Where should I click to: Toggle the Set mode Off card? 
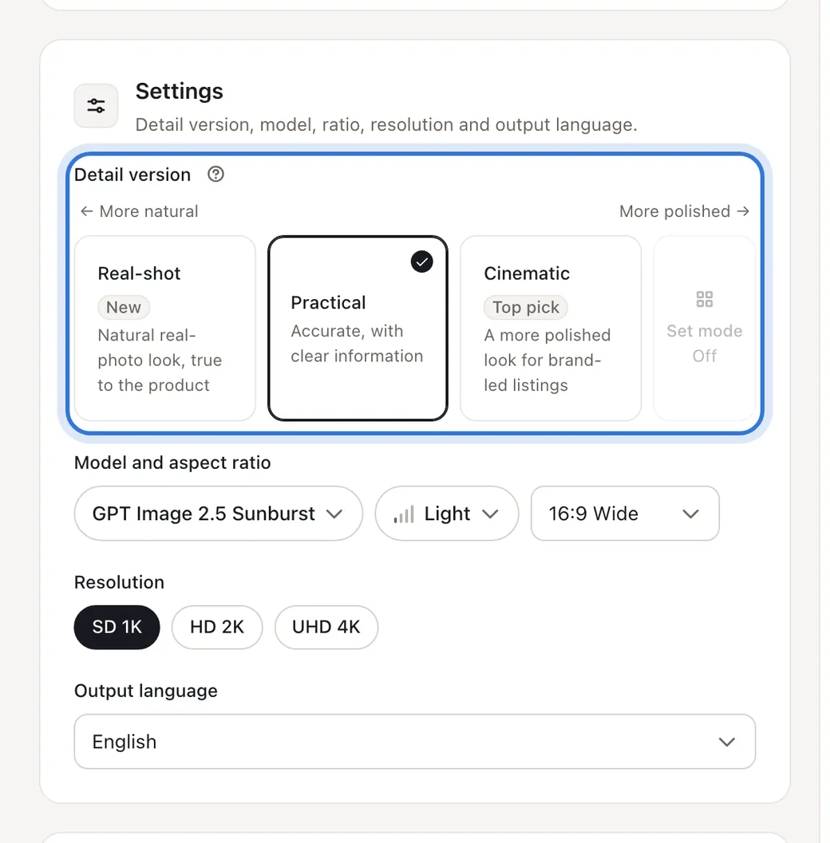(704, 328)
